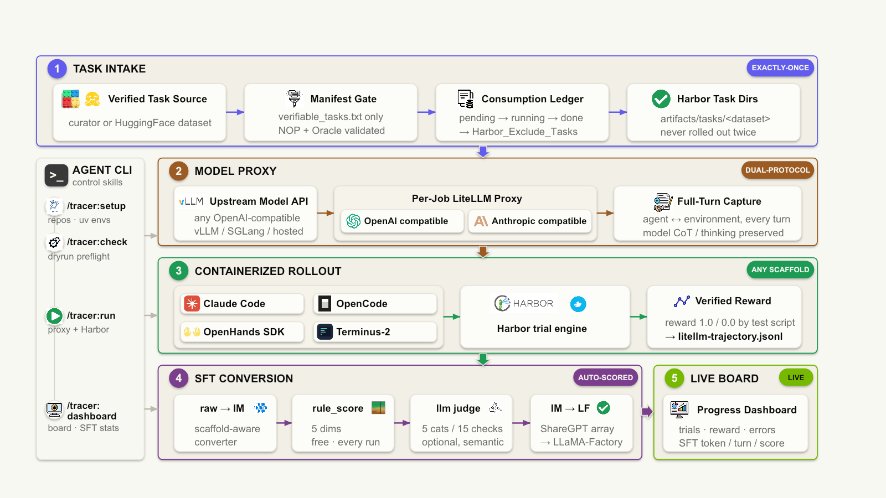Viewport: 886px width, 498px height.
Task: Click the Harbor trial engine label
Action: click(x=542, y=329)
